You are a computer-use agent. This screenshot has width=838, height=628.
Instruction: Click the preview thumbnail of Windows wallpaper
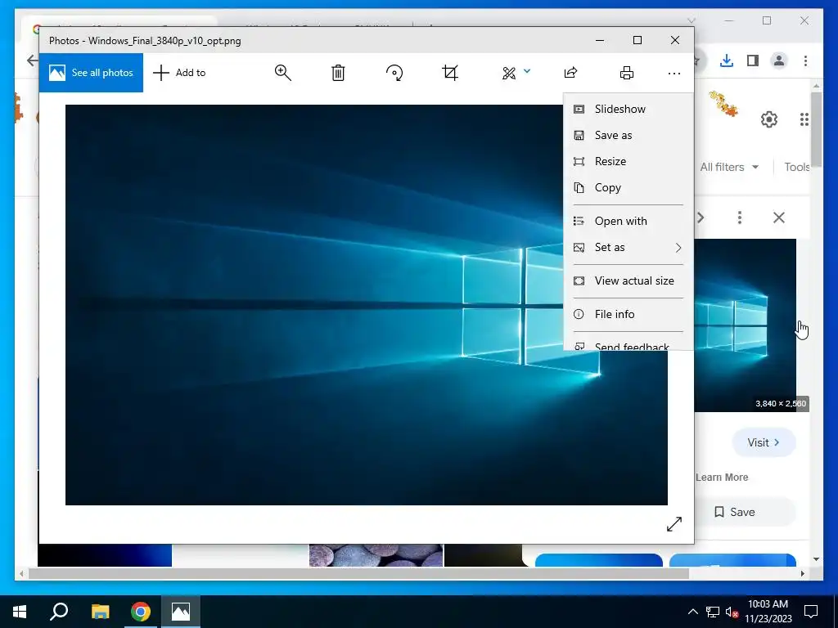pos(745,325)
